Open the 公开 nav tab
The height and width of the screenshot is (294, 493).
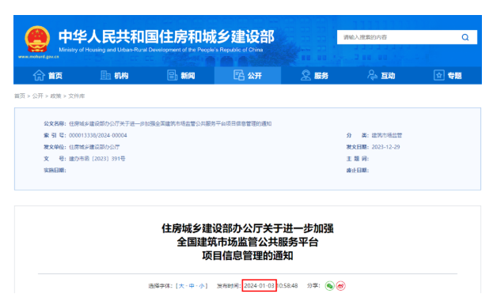pyautogui.click(x=248, y=75)
